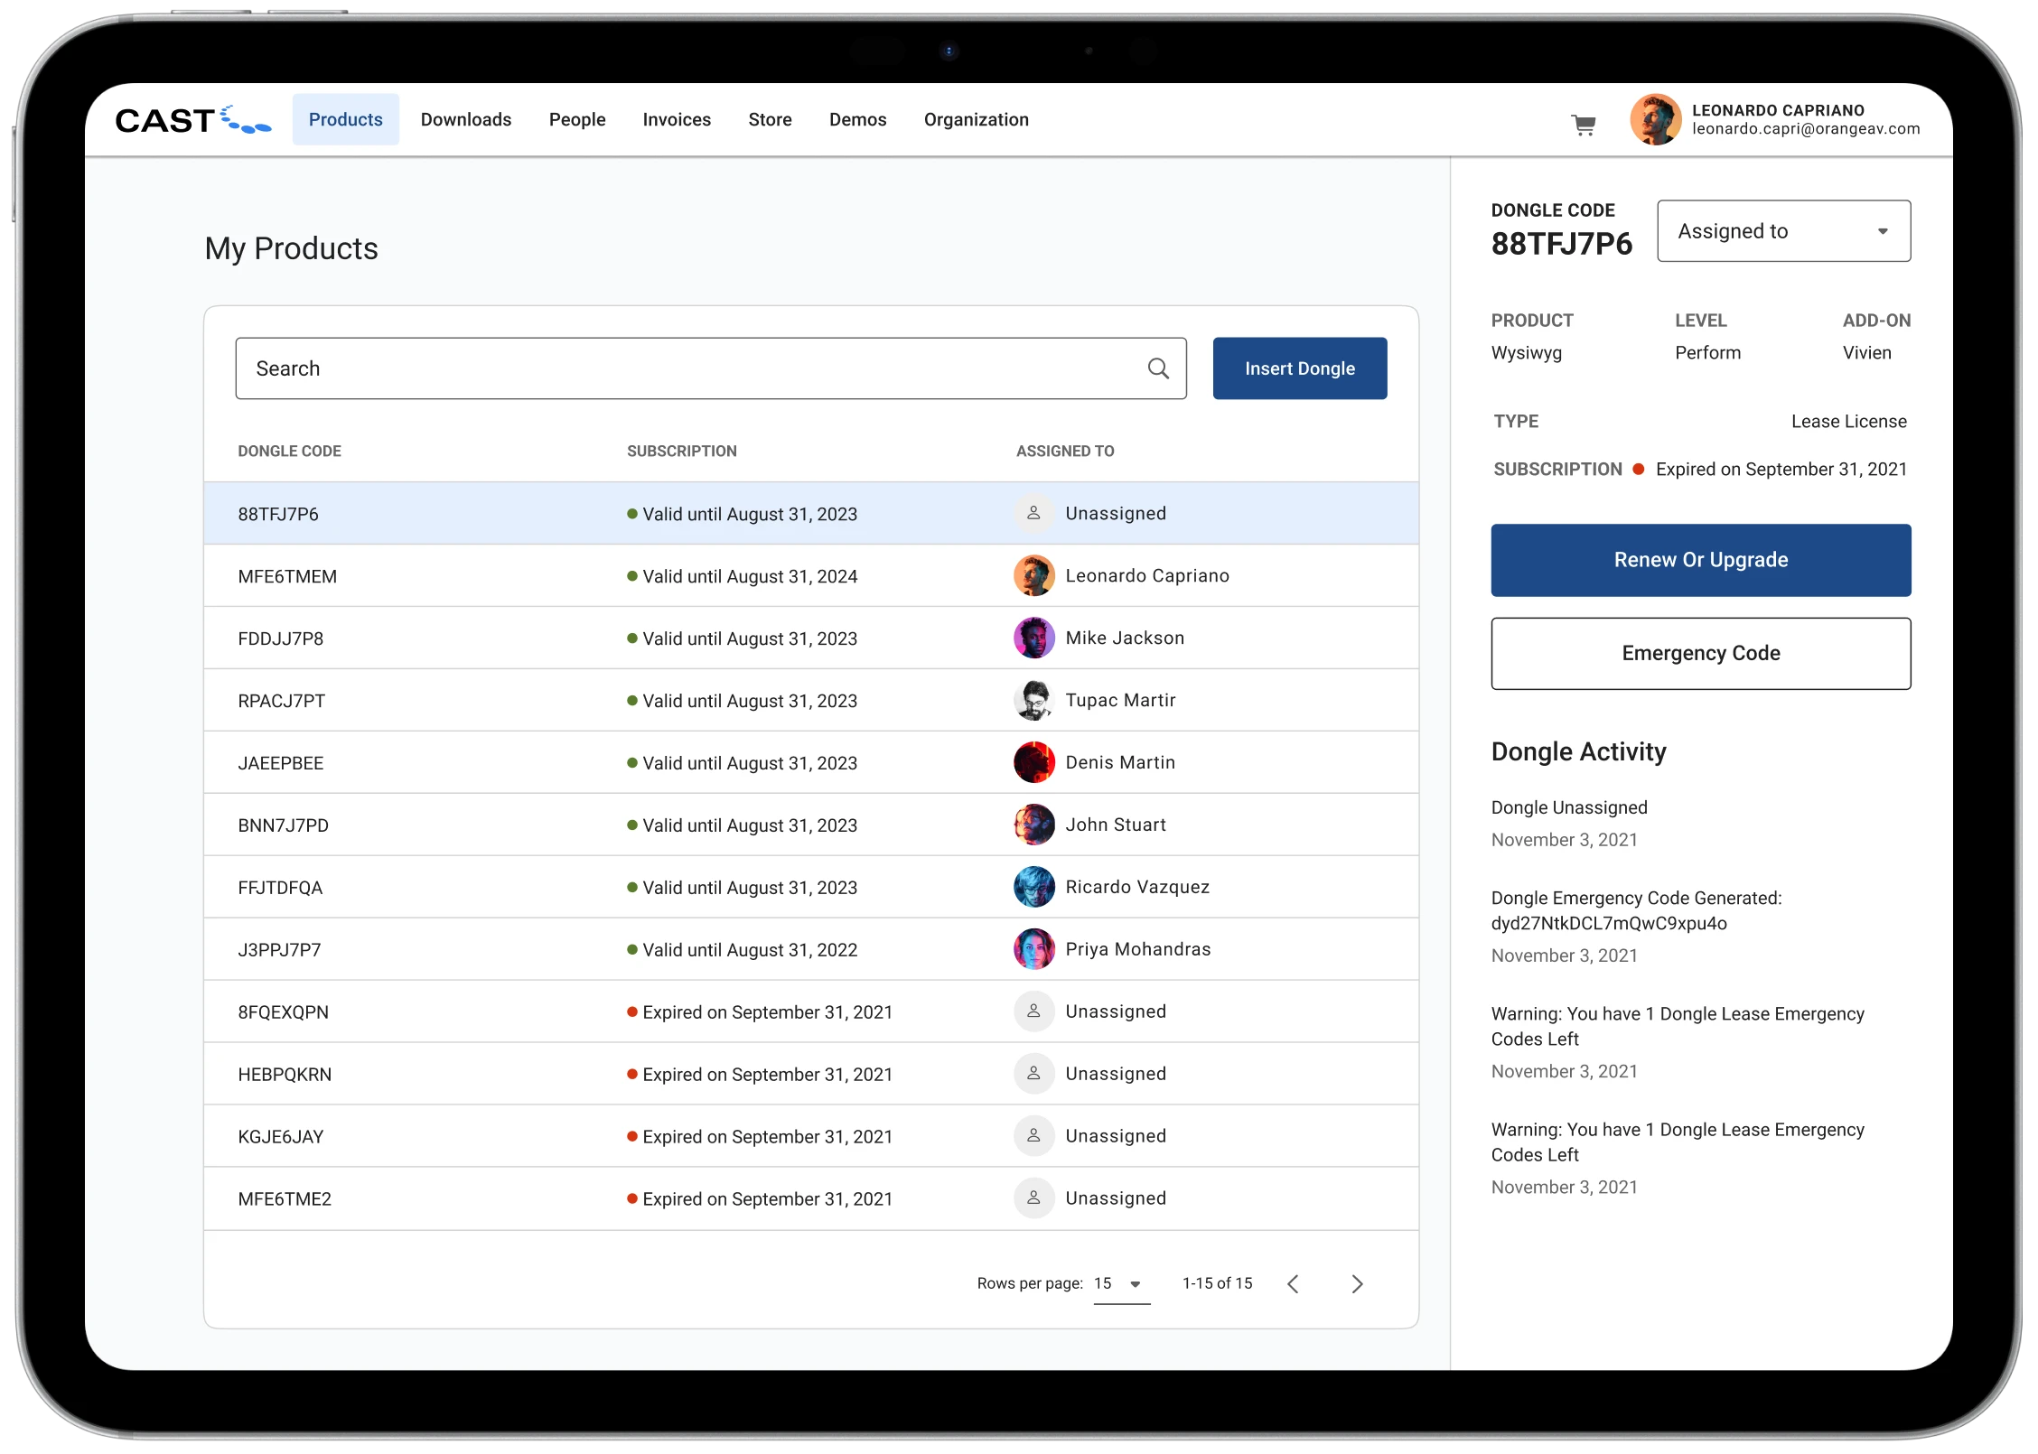Click the search magnifier icon
The width and height of the screenshot is (2038, 1454).
pos(1158,368)
